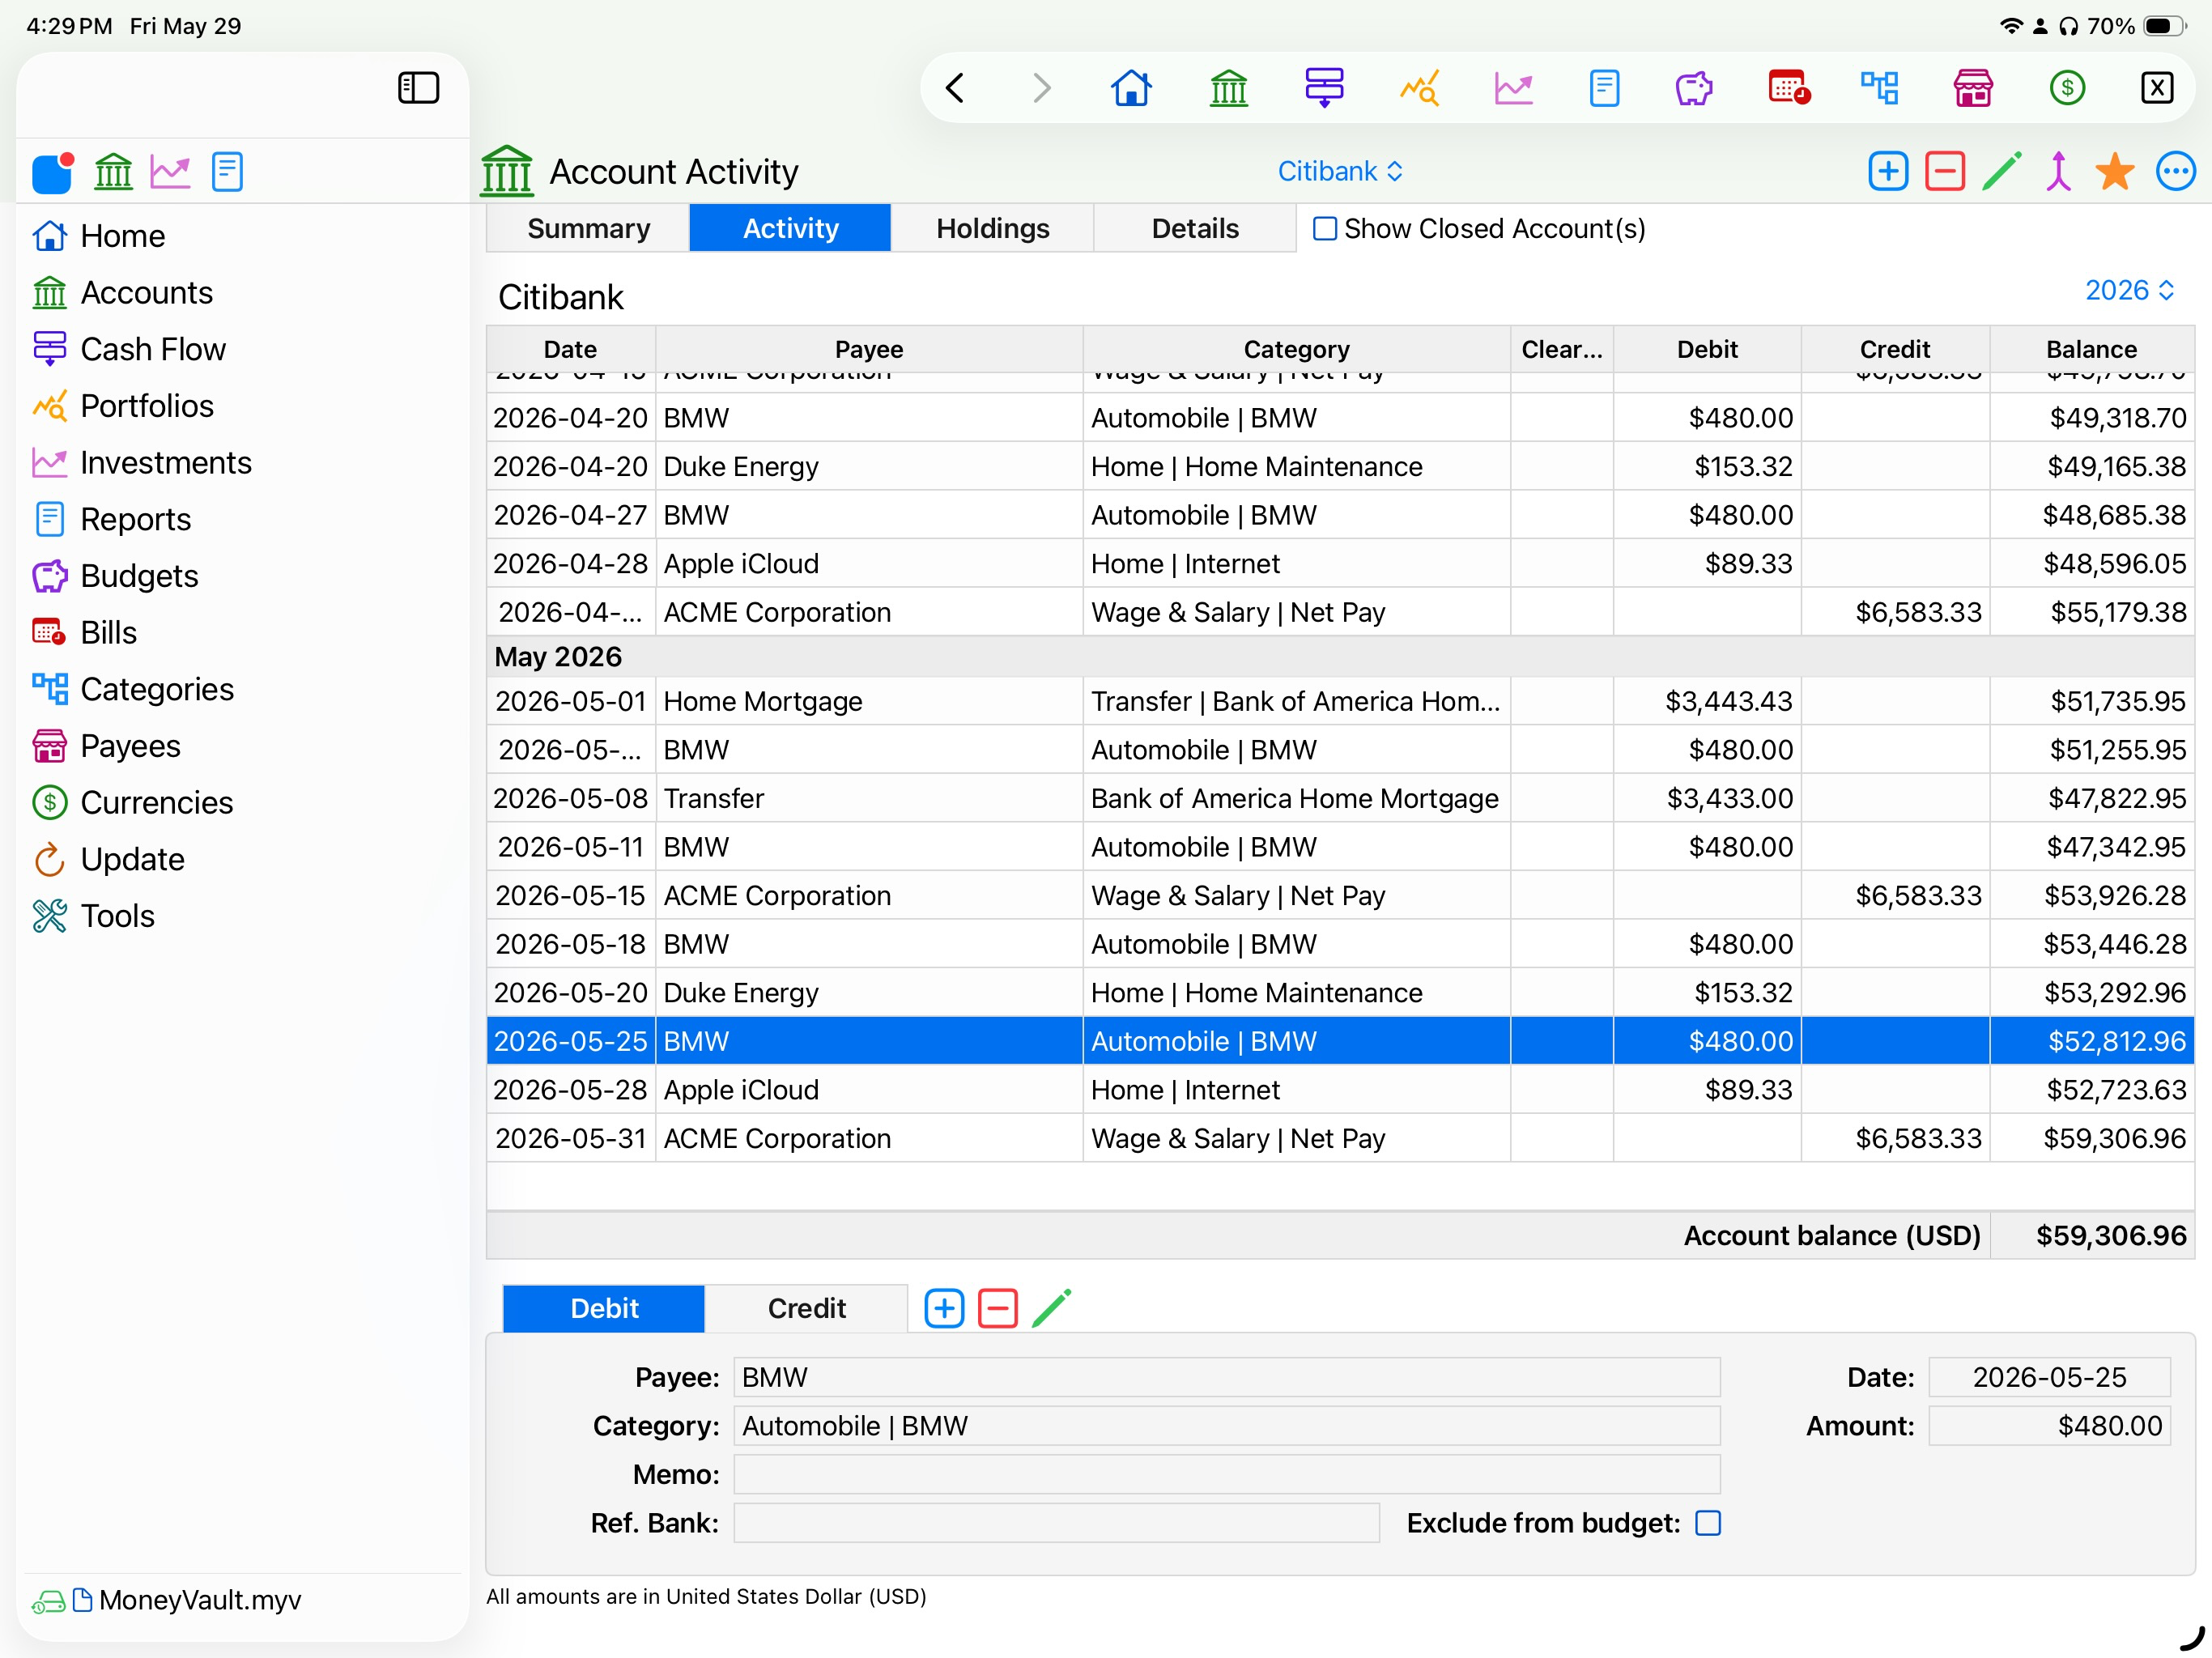Click the Payee input field
The width and height of the screenshot is (2212, 1658).
tap(1227, 1377)
